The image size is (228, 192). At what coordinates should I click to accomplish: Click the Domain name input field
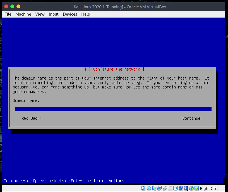(x=112, y=109)
